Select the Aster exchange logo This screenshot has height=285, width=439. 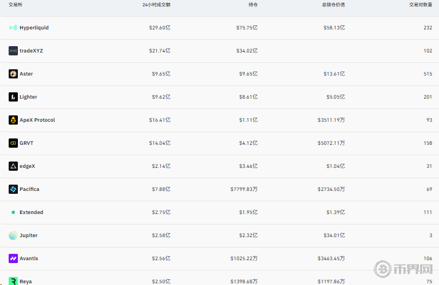pyautogui.click(x=13, y=74)
